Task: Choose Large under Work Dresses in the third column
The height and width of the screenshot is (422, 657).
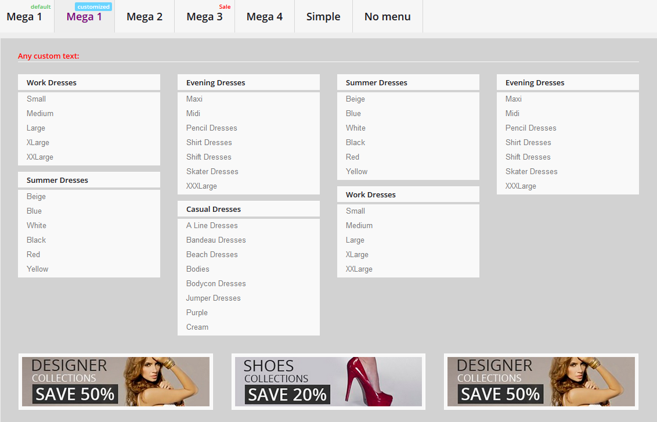Action: pos(355,240)
